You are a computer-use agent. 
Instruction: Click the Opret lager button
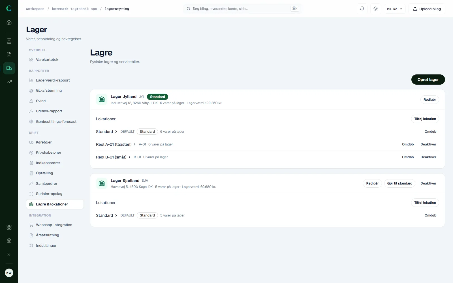[x=428, y=80]
